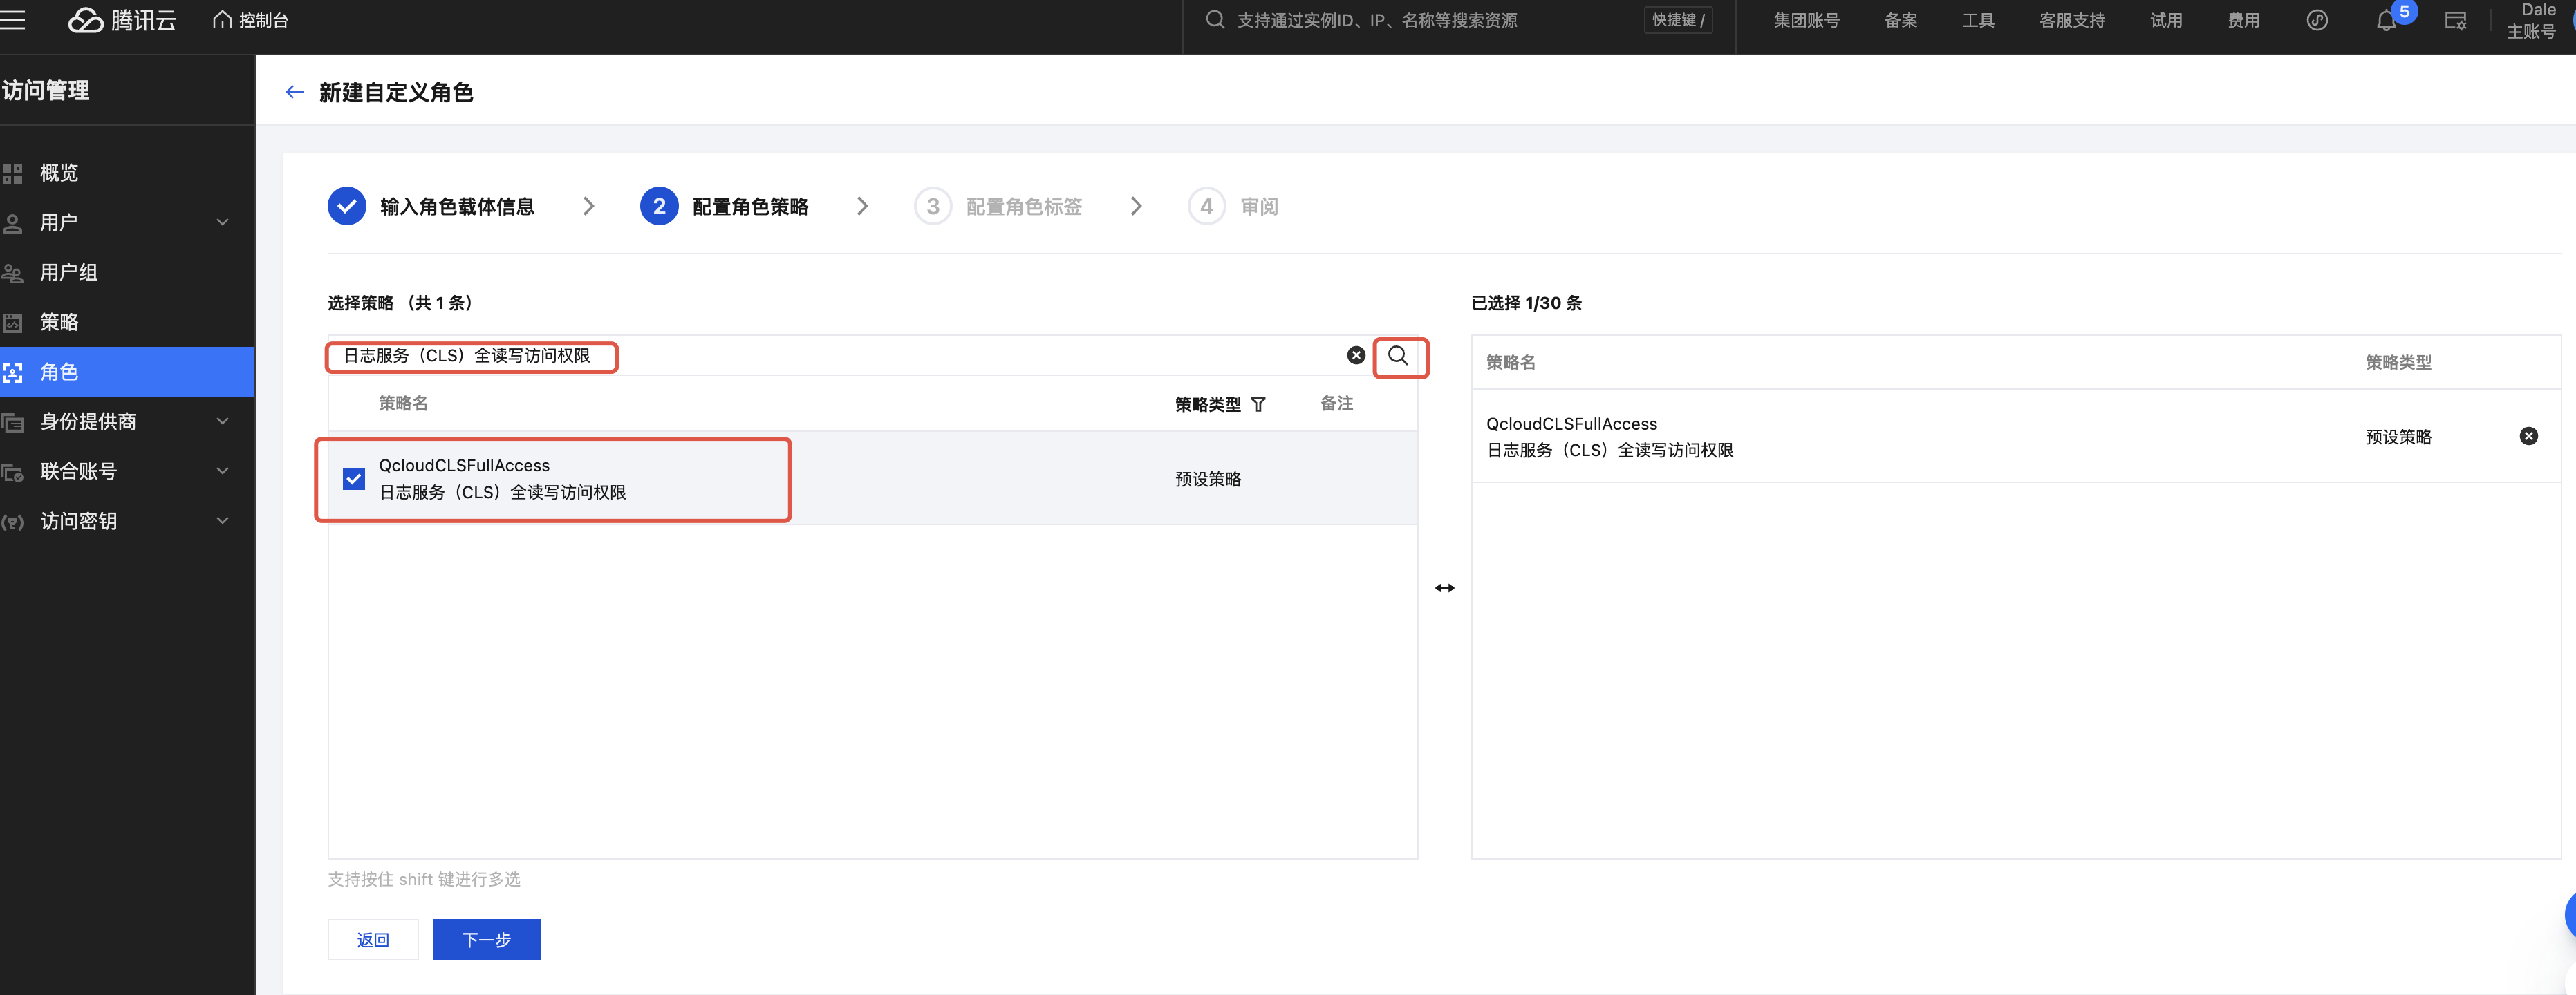
Task: Open the 费用 menu
Action: pyautogui.click(x=2243, y=20)
